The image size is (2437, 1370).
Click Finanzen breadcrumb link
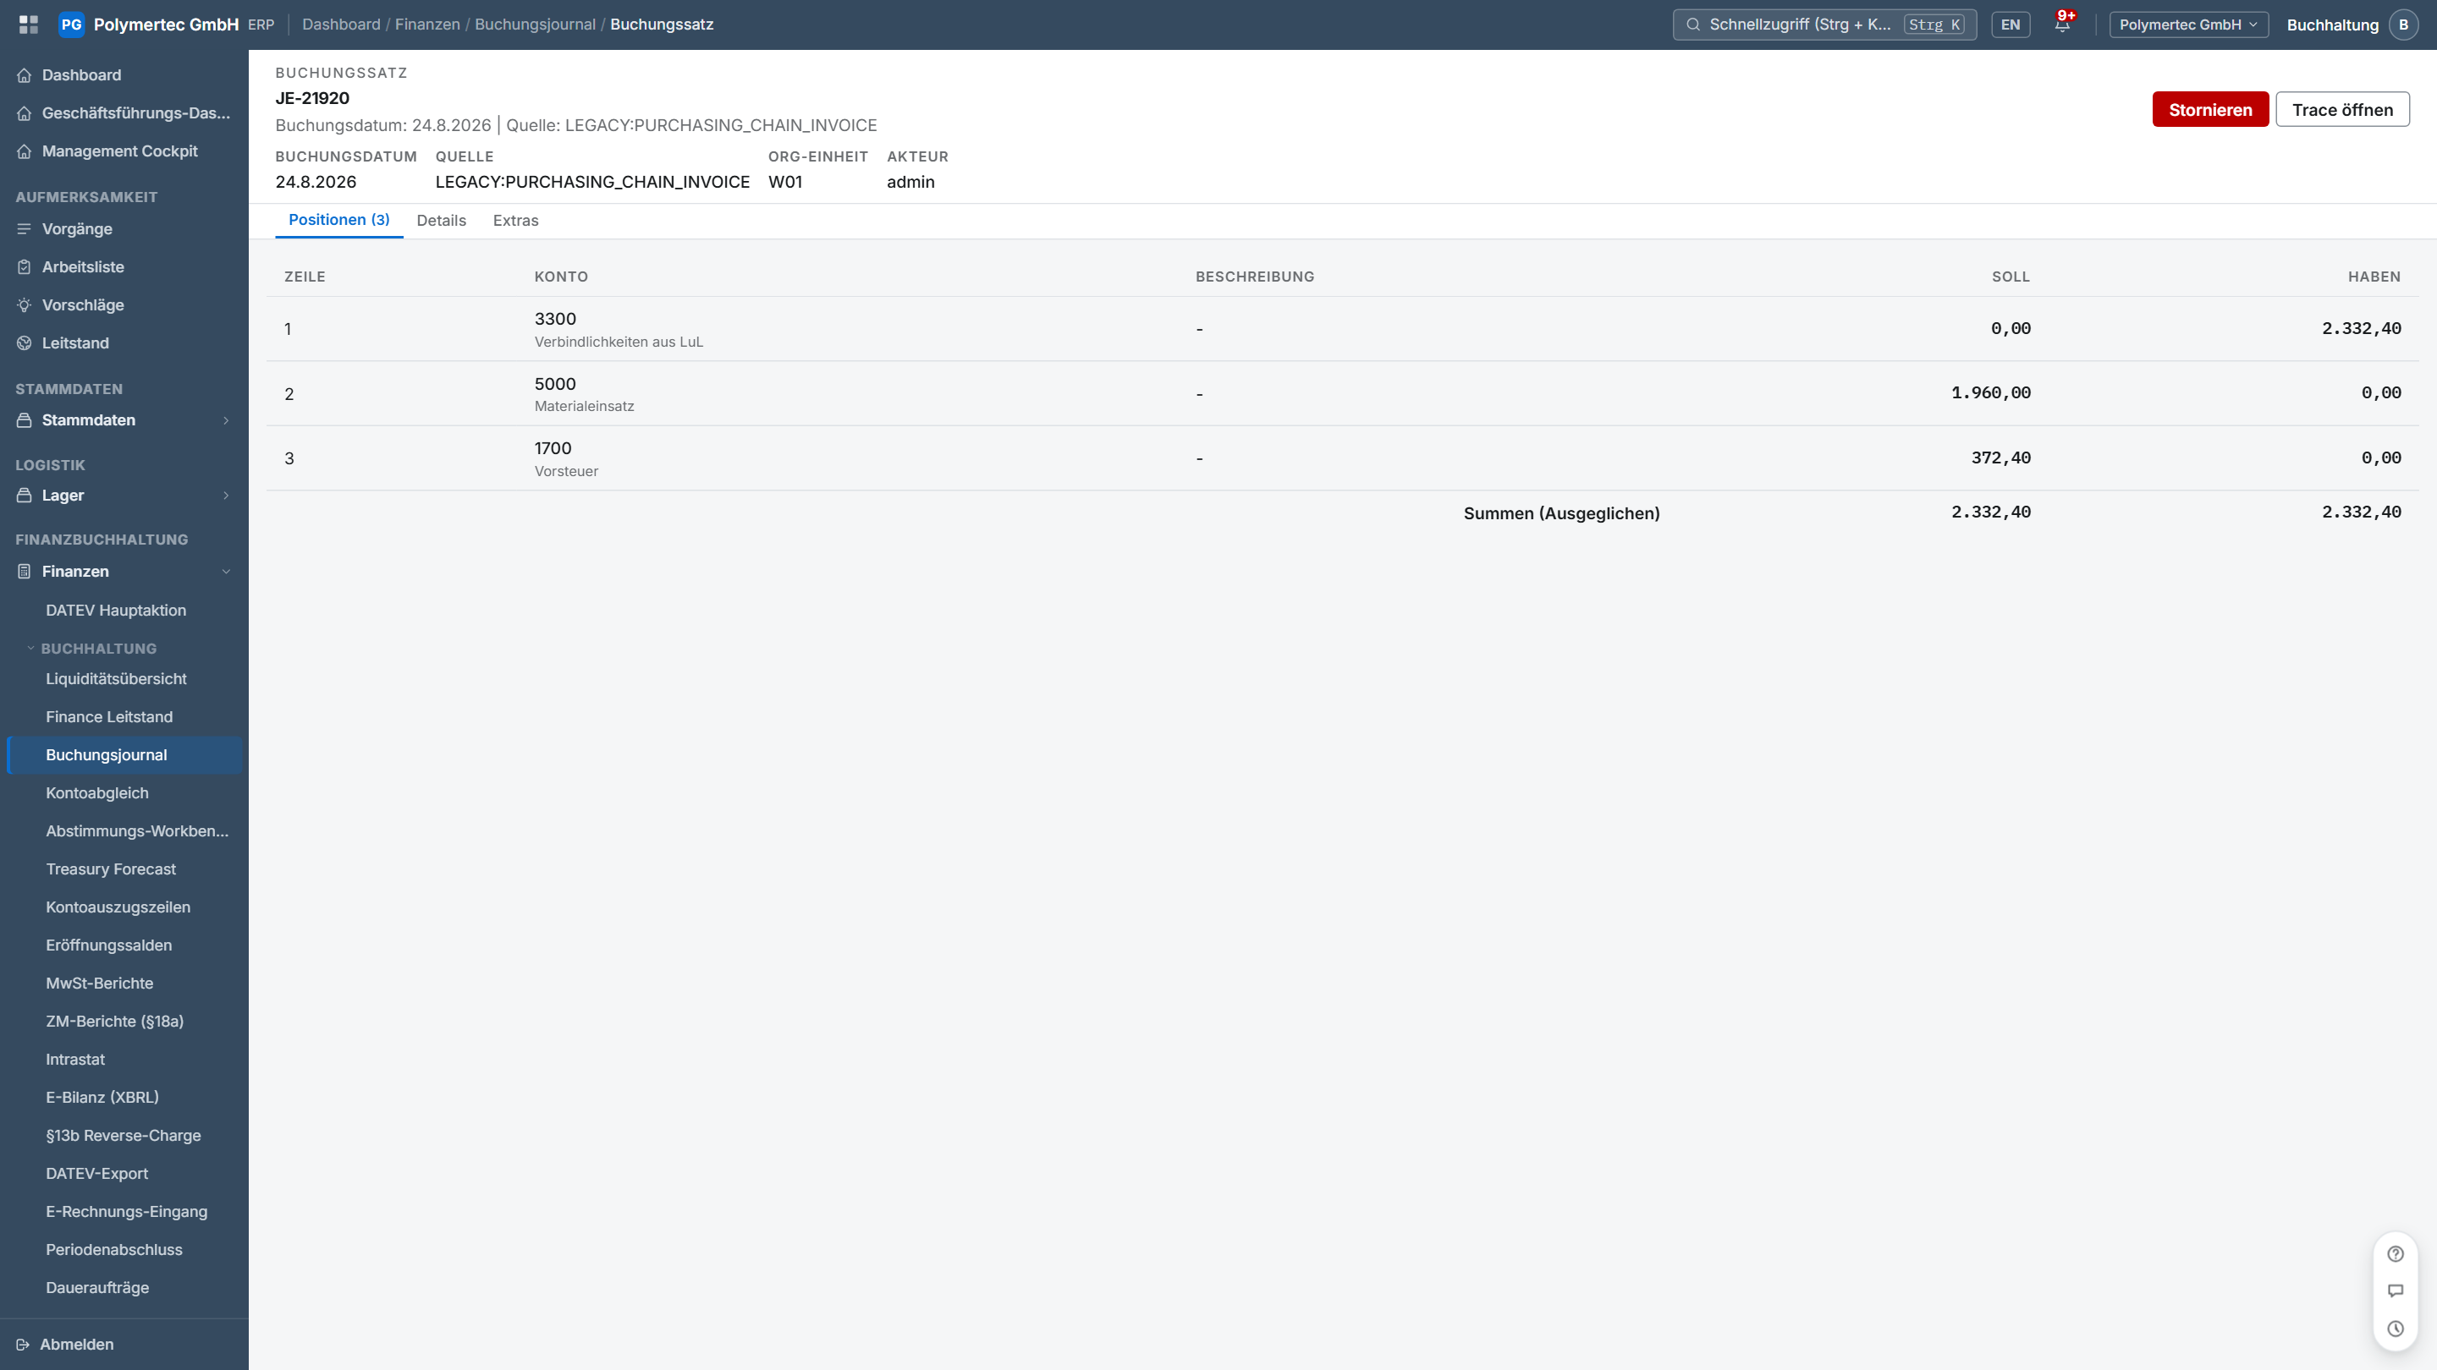[x=427, y=25]
